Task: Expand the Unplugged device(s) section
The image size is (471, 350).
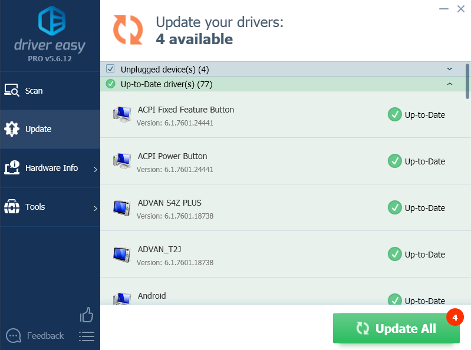Action: click(449, 69)
